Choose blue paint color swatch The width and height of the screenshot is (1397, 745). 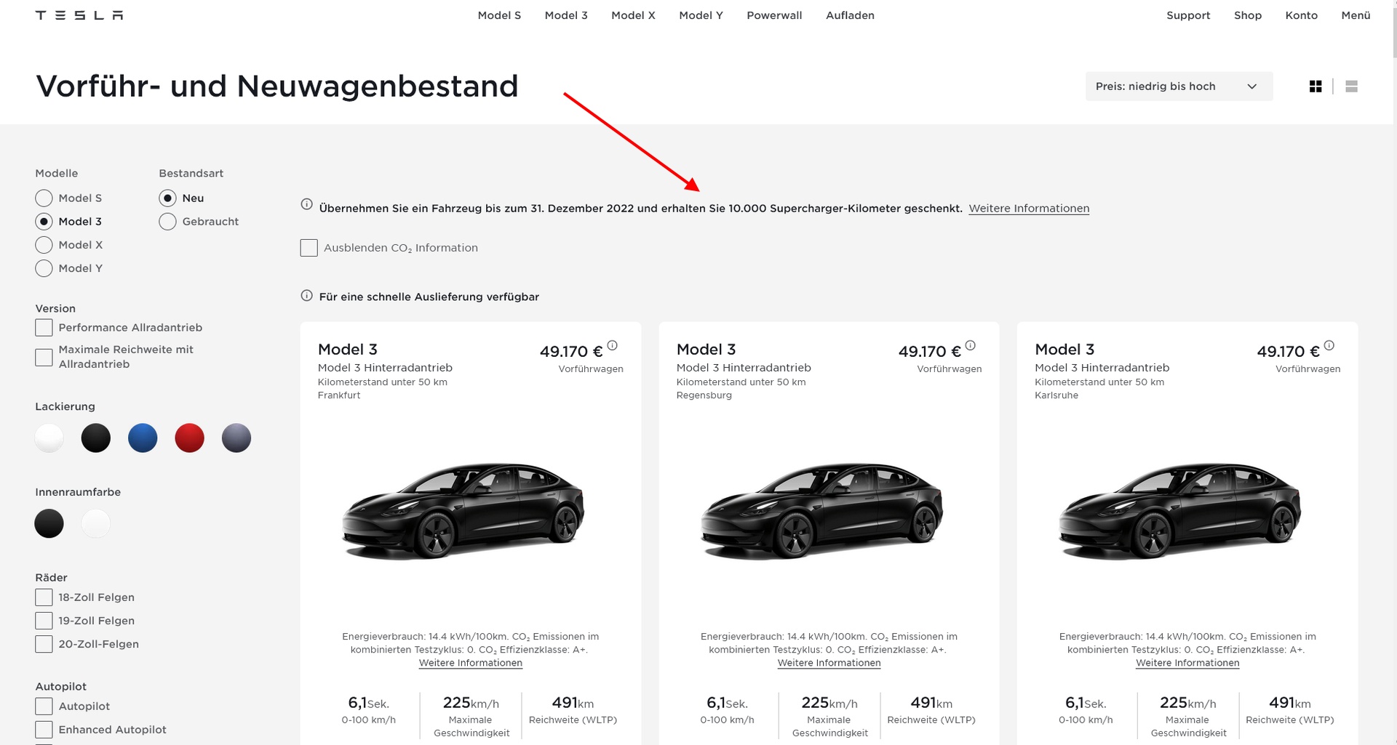143,438
